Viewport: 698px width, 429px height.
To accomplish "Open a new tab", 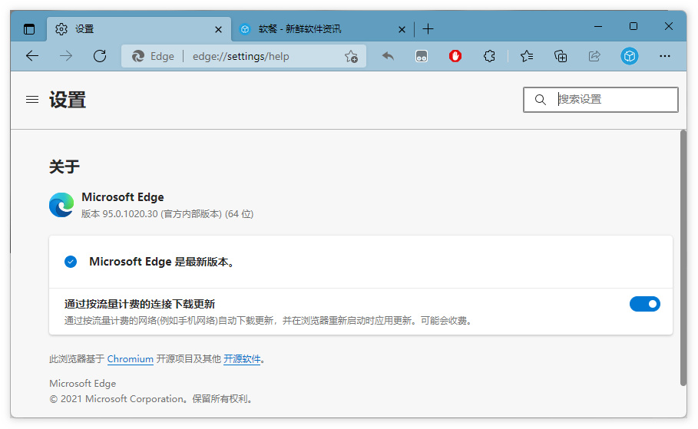I will [428, 29].
